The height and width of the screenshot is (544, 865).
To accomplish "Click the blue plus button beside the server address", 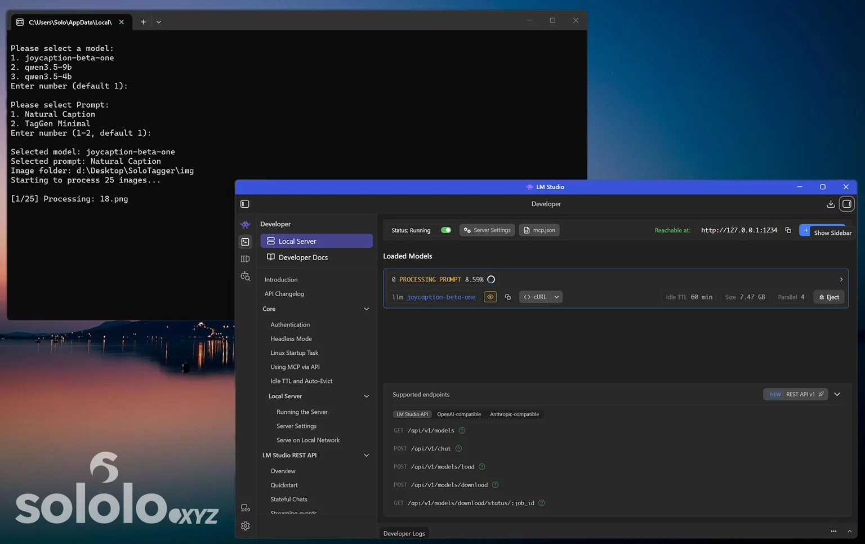I will coord(806,230).
